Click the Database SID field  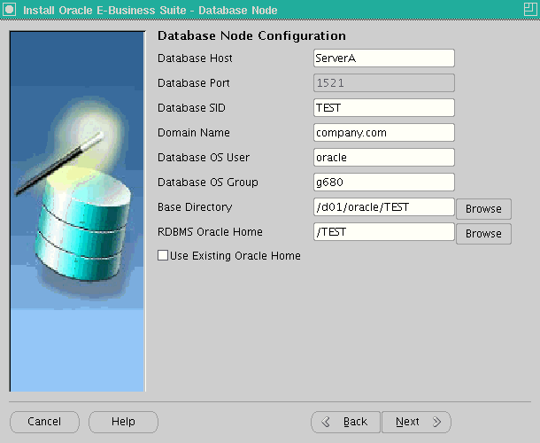pyautogui.click(x=384, y=107)
